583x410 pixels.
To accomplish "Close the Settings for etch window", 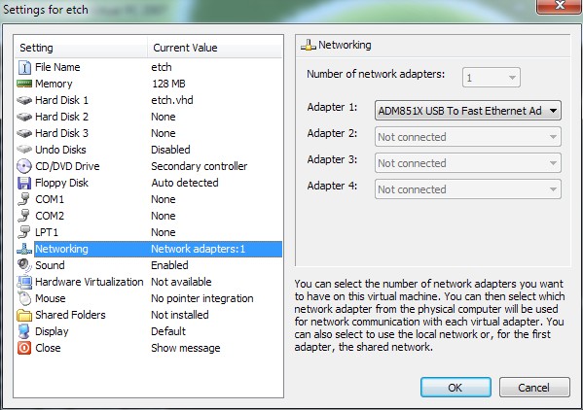I will [x=560, y=6].
